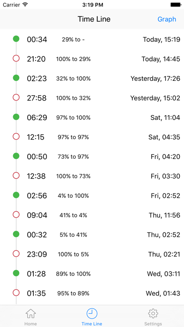The image size is (184, 327).
Task: Select the Today, 14:45 timestamp
Action: (161, 59)
